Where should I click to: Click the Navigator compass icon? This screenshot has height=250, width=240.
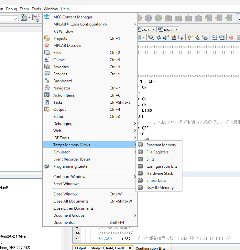coord(47,88)
